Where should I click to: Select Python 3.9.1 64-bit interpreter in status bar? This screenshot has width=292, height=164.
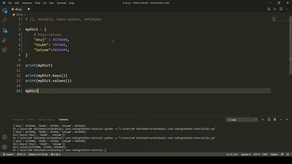[x=38, y=154]
